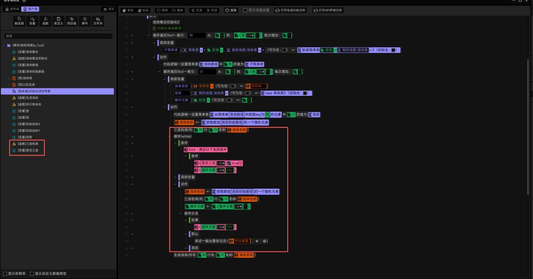Click the 打开生成代码文件 button
The height and width of the screenshot is (279, 533).
tap(290, 10)
